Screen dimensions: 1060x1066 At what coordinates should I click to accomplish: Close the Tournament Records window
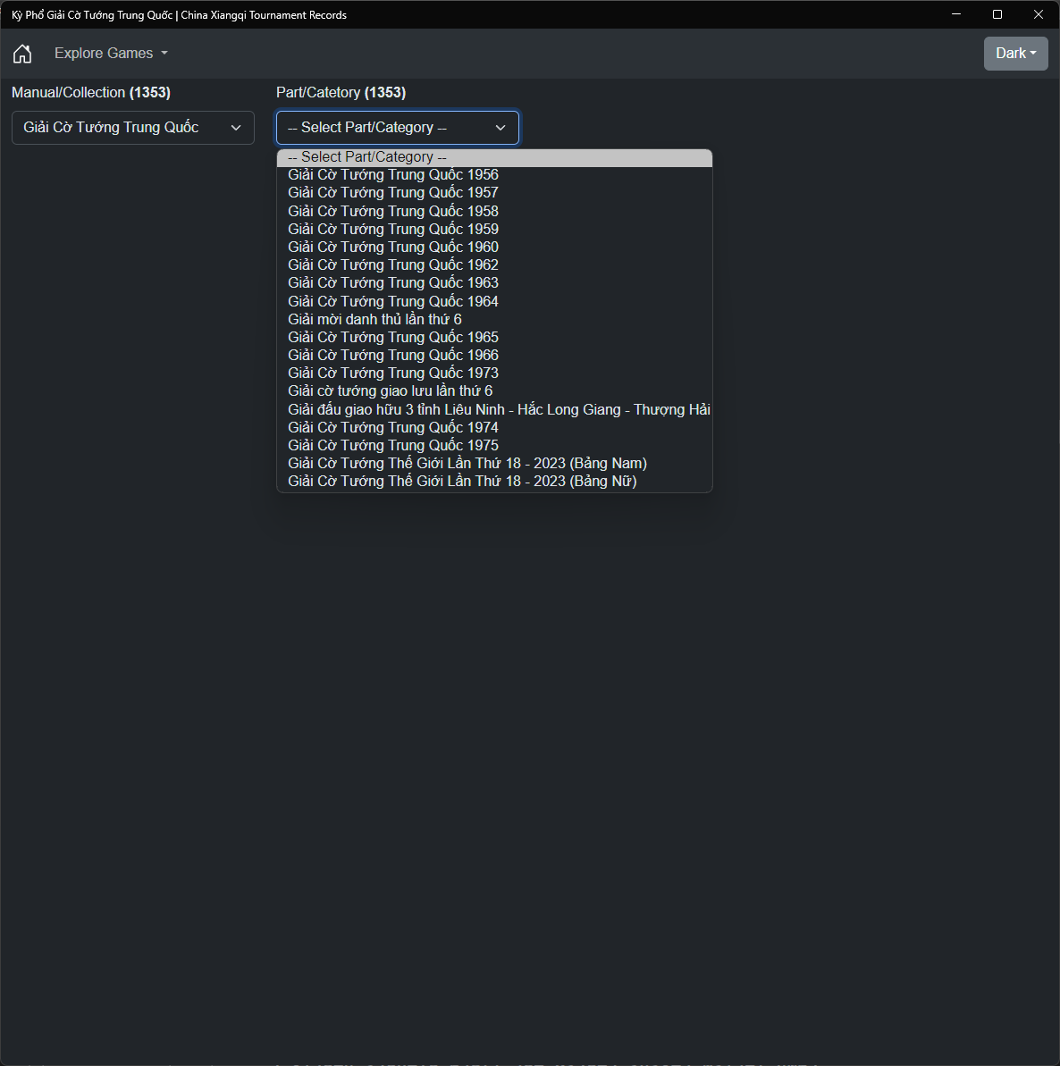[1039, 14]
